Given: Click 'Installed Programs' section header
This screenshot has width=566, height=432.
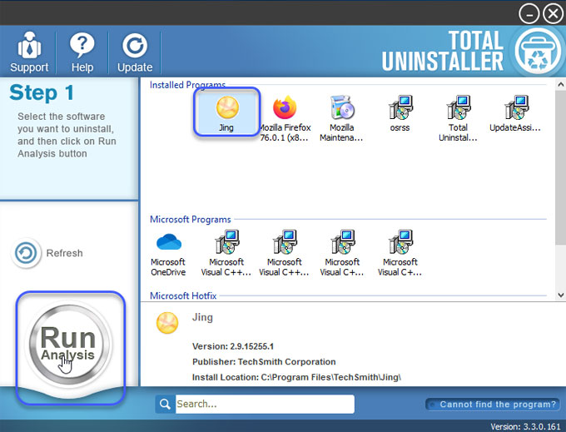Looking at the screenshot, I should [187, 85].
